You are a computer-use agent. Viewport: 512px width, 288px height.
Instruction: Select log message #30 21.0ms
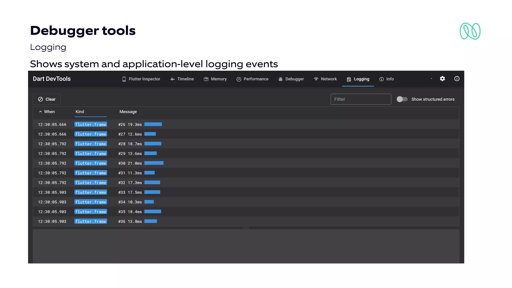click(x=130, y=163)
